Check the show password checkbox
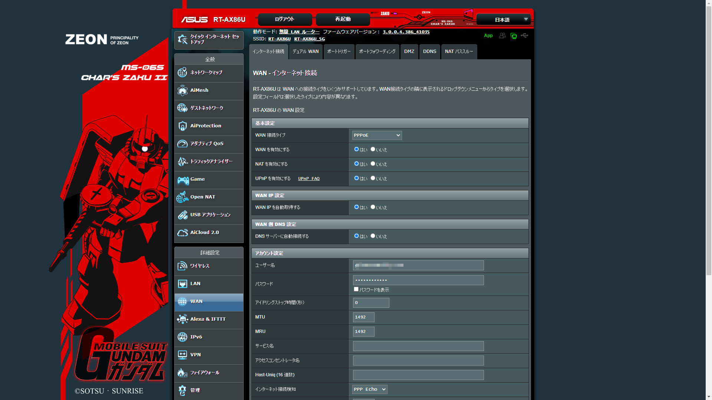 click(356, 289)
